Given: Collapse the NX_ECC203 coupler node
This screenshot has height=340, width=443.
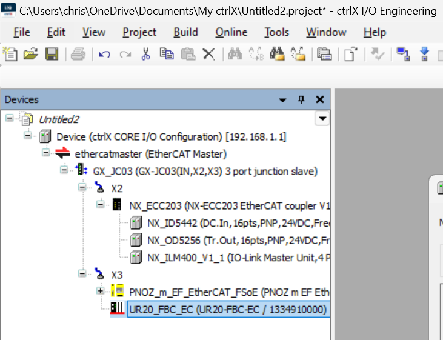Looking at the screenshot, I should [101, 204].
